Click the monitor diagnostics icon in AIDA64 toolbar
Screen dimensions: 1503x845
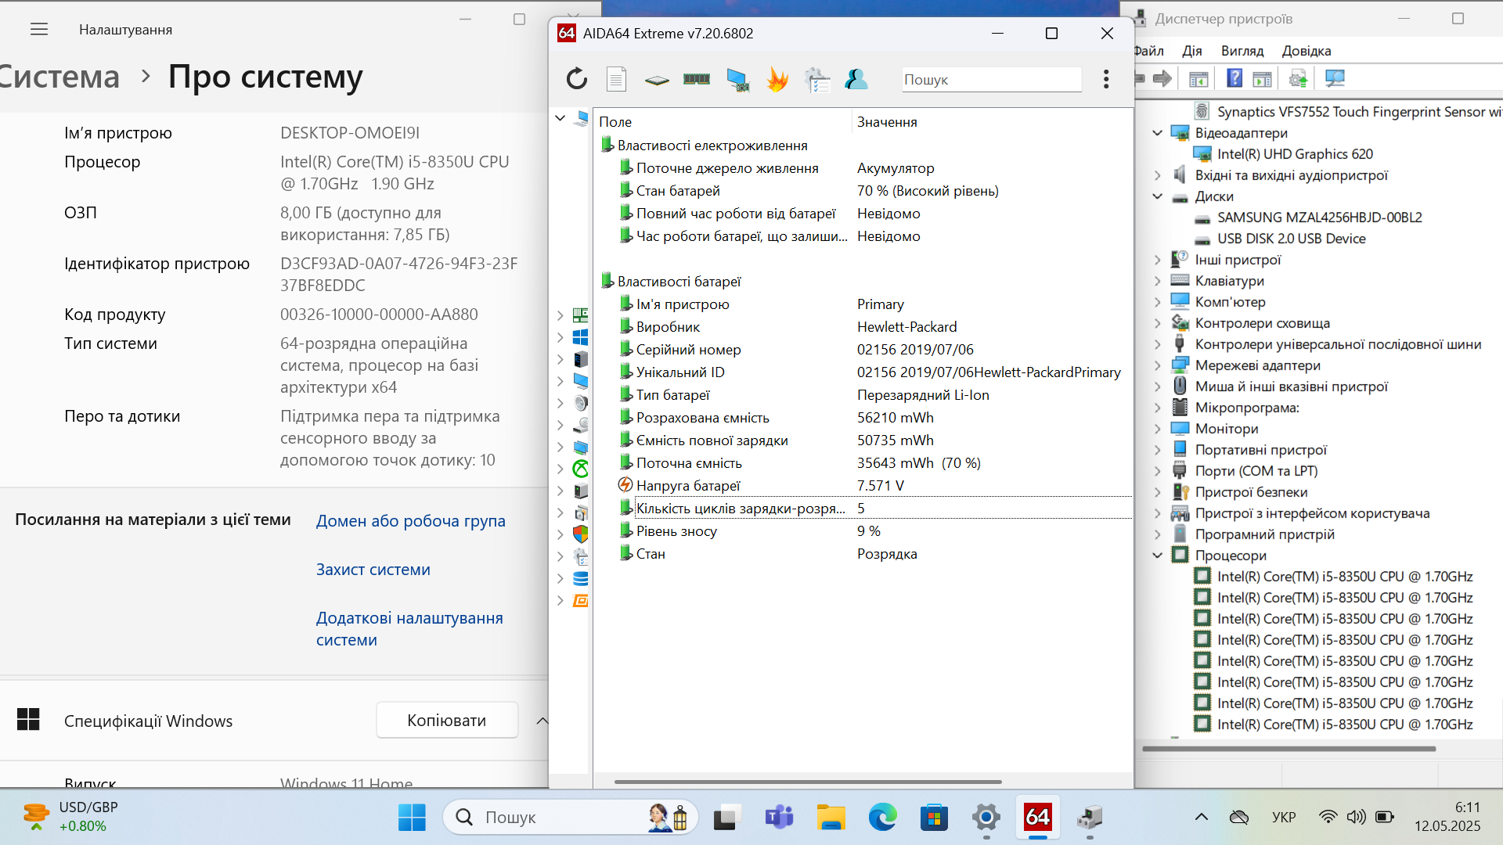pos(737,80)
